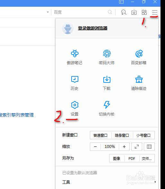
Task: Click the 登录傲游浏览器 login link
Action: [x=93, y=28]
